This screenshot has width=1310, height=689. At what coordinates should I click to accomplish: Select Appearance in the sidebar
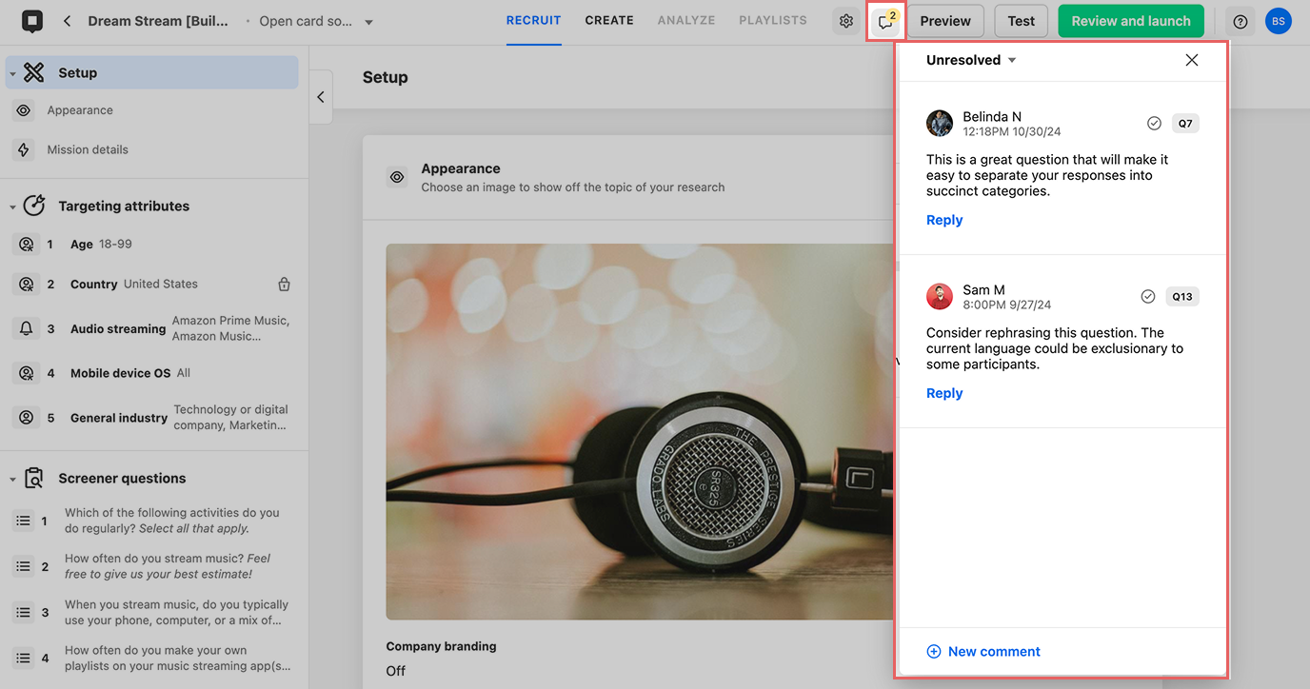[x=80, y=110]
